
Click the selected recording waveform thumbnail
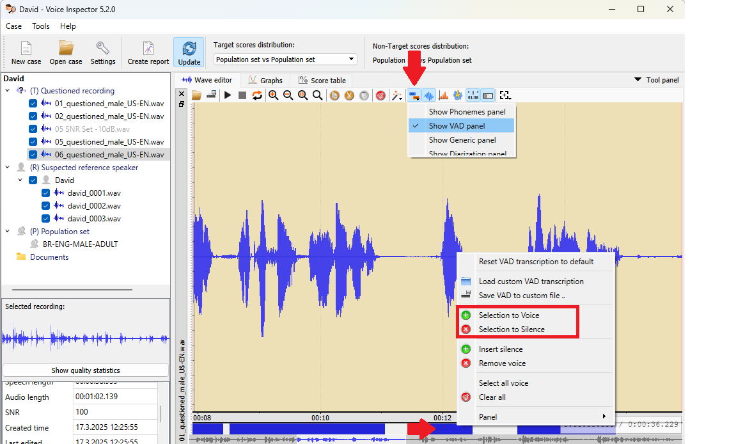[86, 338]
